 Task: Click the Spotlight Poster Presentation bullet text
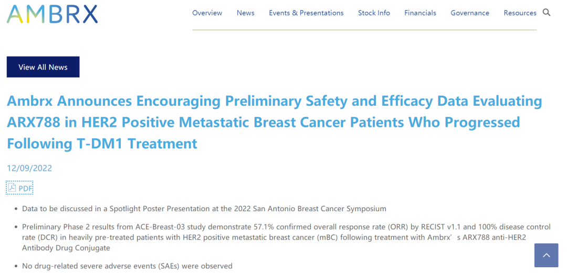pyautogui.click(x=204, y=209)
